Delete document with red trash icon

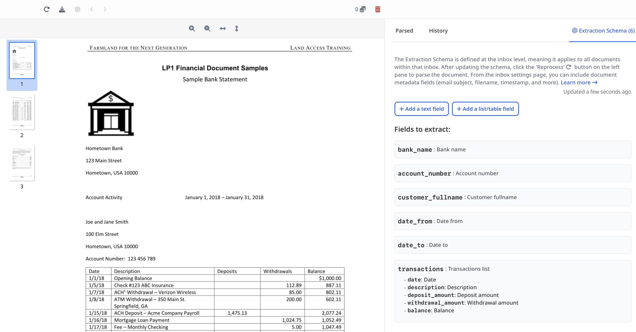point(377,9)
